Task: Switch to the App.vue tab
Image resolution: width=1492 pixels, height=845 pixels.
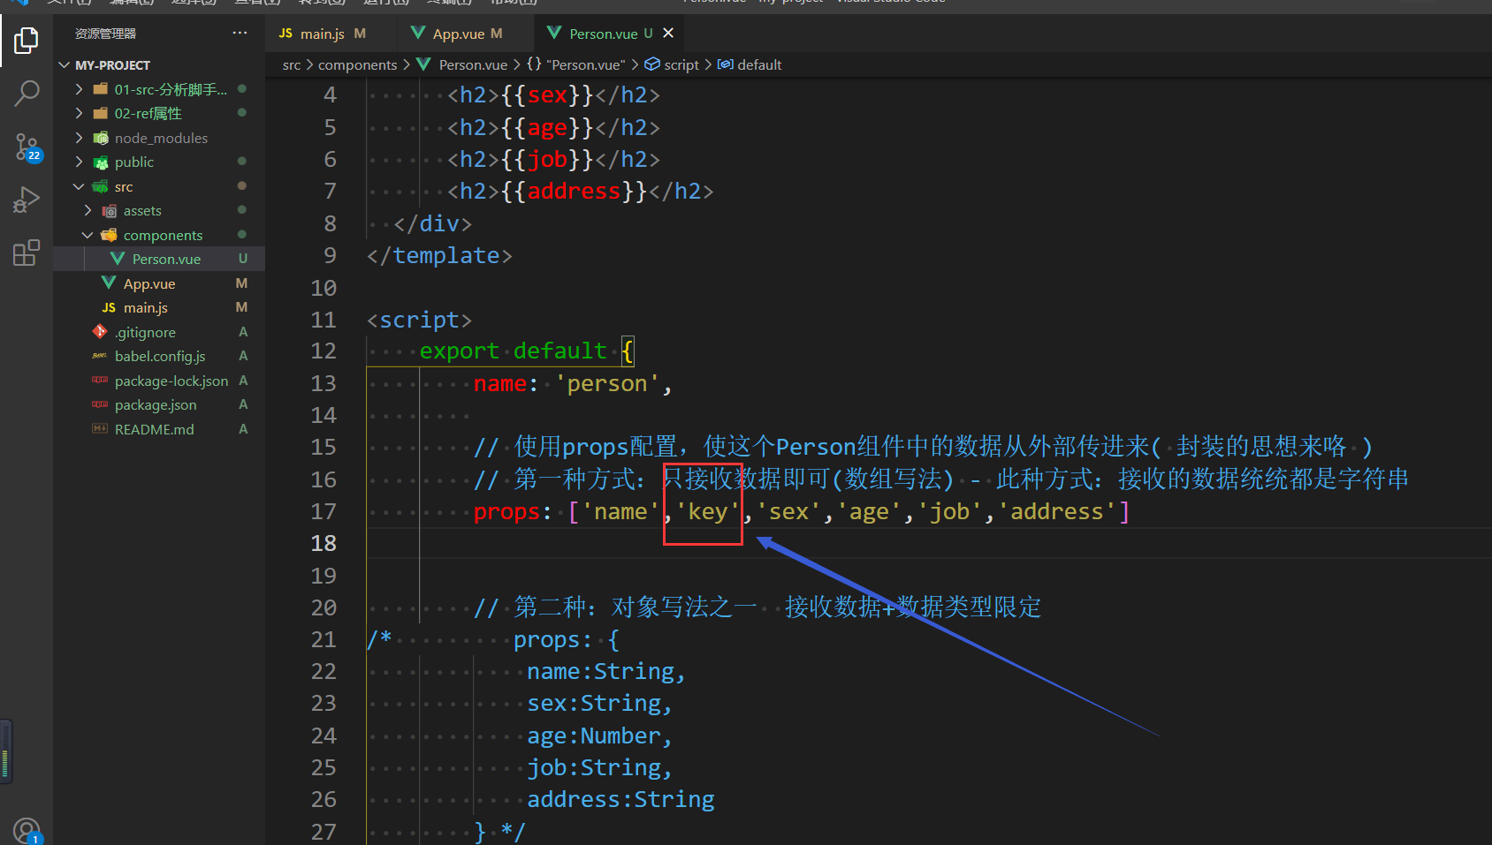Action: click(457, 34)
